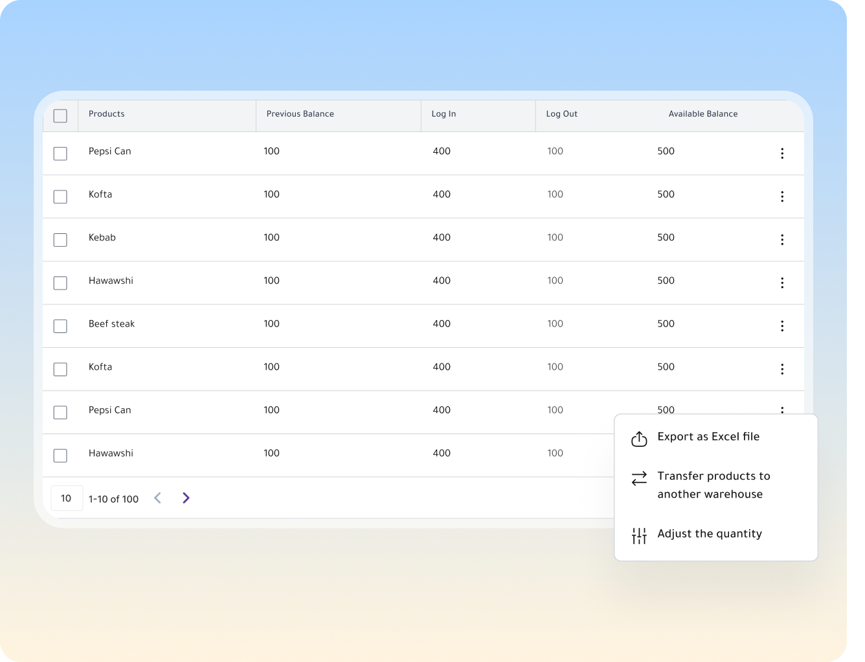The image size is (865, 662).
Task: Check the Beef steak row checkbox
Action: 60,326
